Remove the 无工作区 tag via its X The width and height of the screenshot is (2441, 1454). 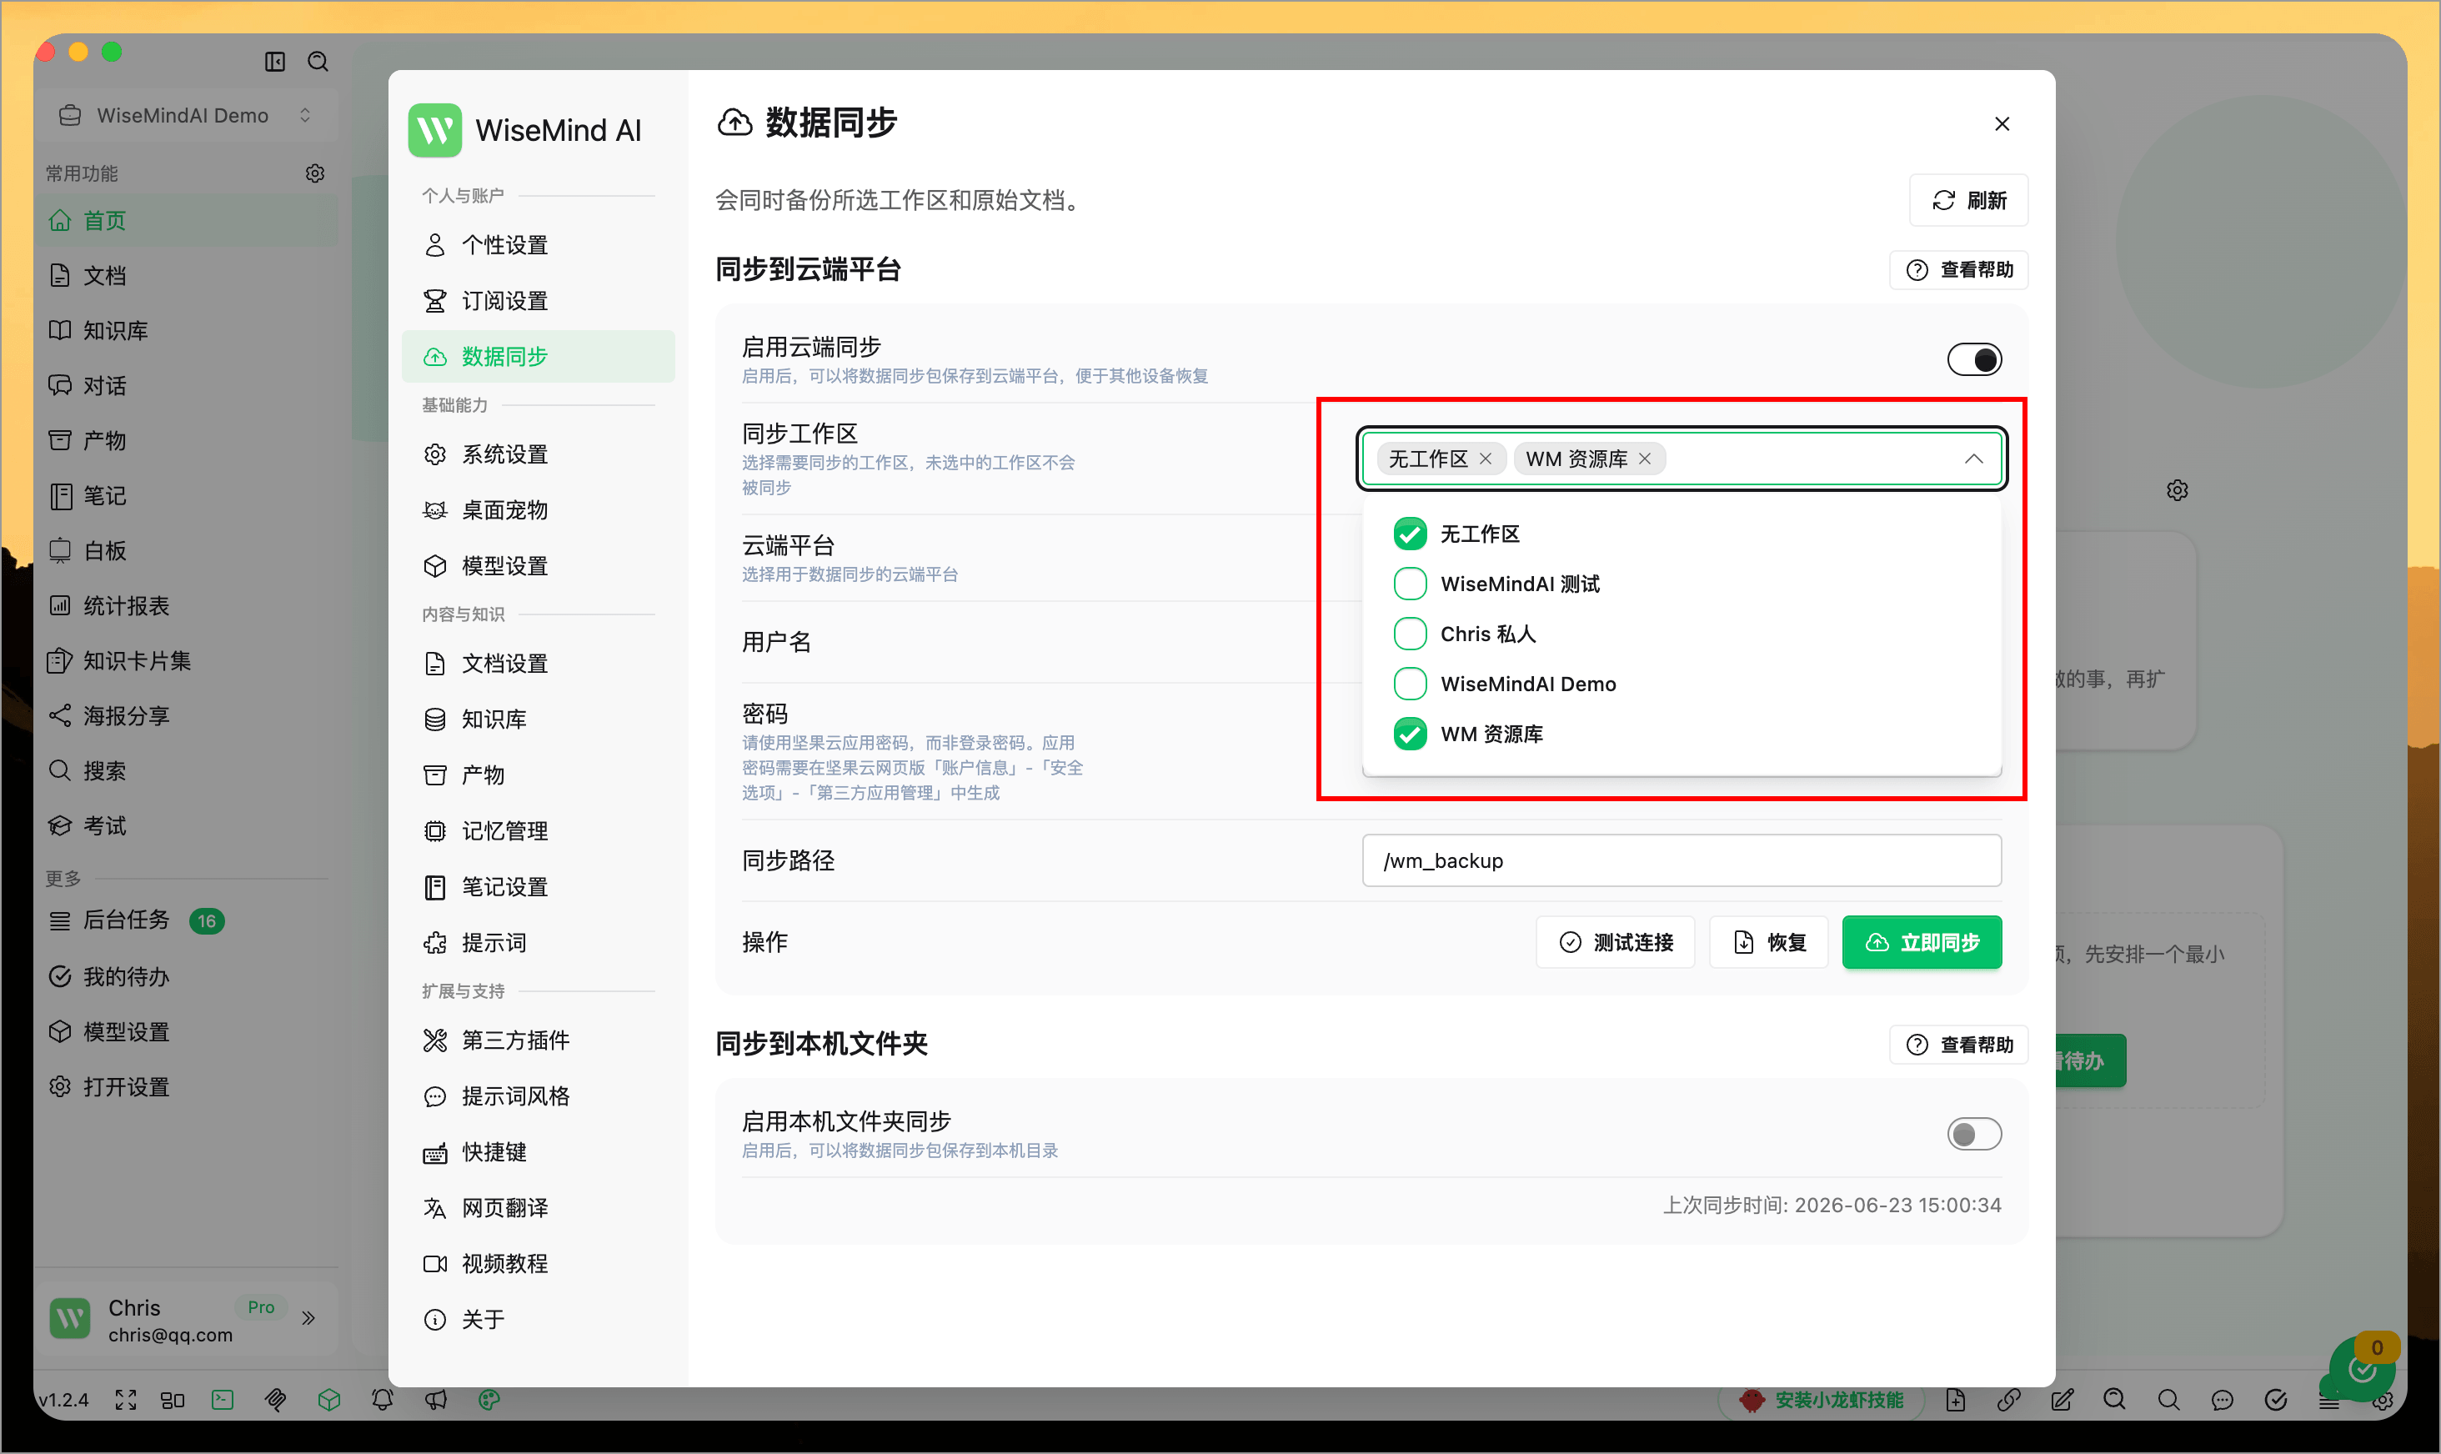[1485, 459]
